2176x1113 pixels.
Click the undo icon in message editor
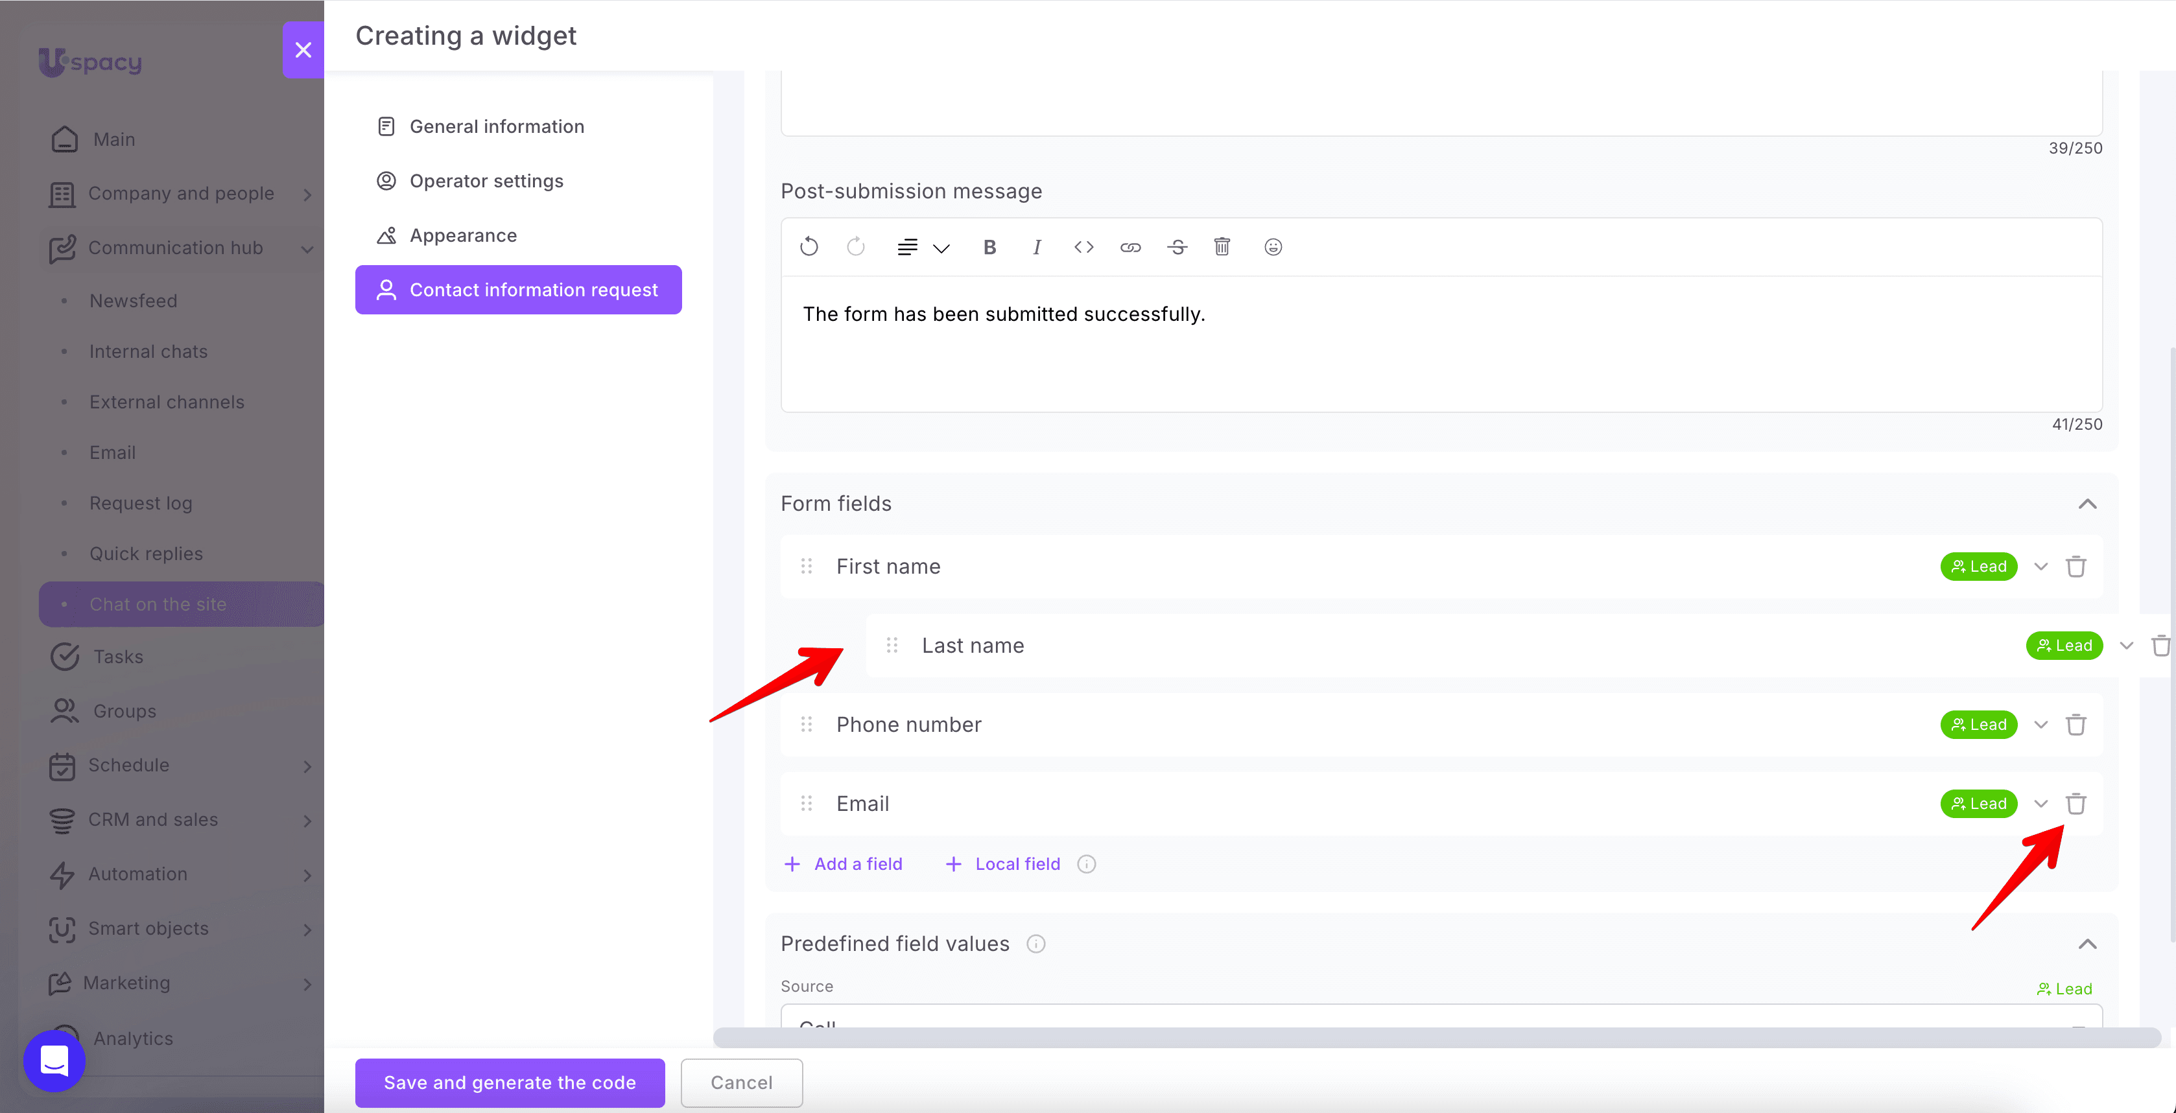(809, 246)
